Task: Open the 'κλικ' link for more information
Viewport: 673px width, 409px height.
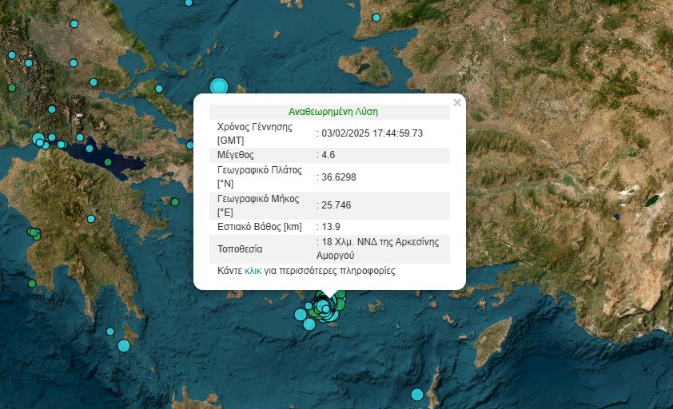Action: click(253, 271)
